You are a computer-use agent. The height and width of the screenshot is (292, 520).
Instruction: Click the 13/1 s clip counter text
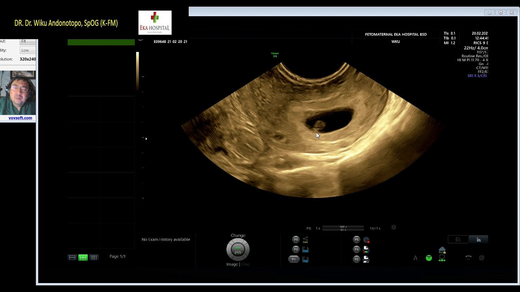click(375, 228)
